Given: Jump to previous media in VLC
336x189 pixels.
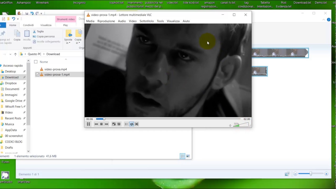Looking at the screenshot, I should (x=96, y=124).
